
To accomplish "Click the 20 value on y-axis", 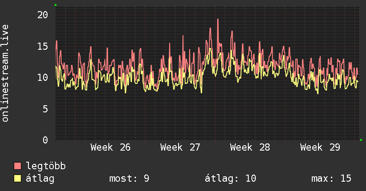I will click(x=43, y=15).
